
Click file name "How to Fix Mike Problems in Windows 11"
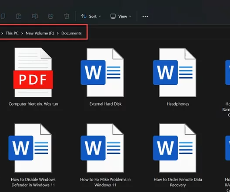click(x=105, y=182)
